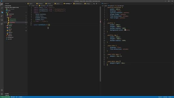Click the LOGIN_SUCCESS import line
Viewport: 174px width, 98px height.
coord(41,14)
